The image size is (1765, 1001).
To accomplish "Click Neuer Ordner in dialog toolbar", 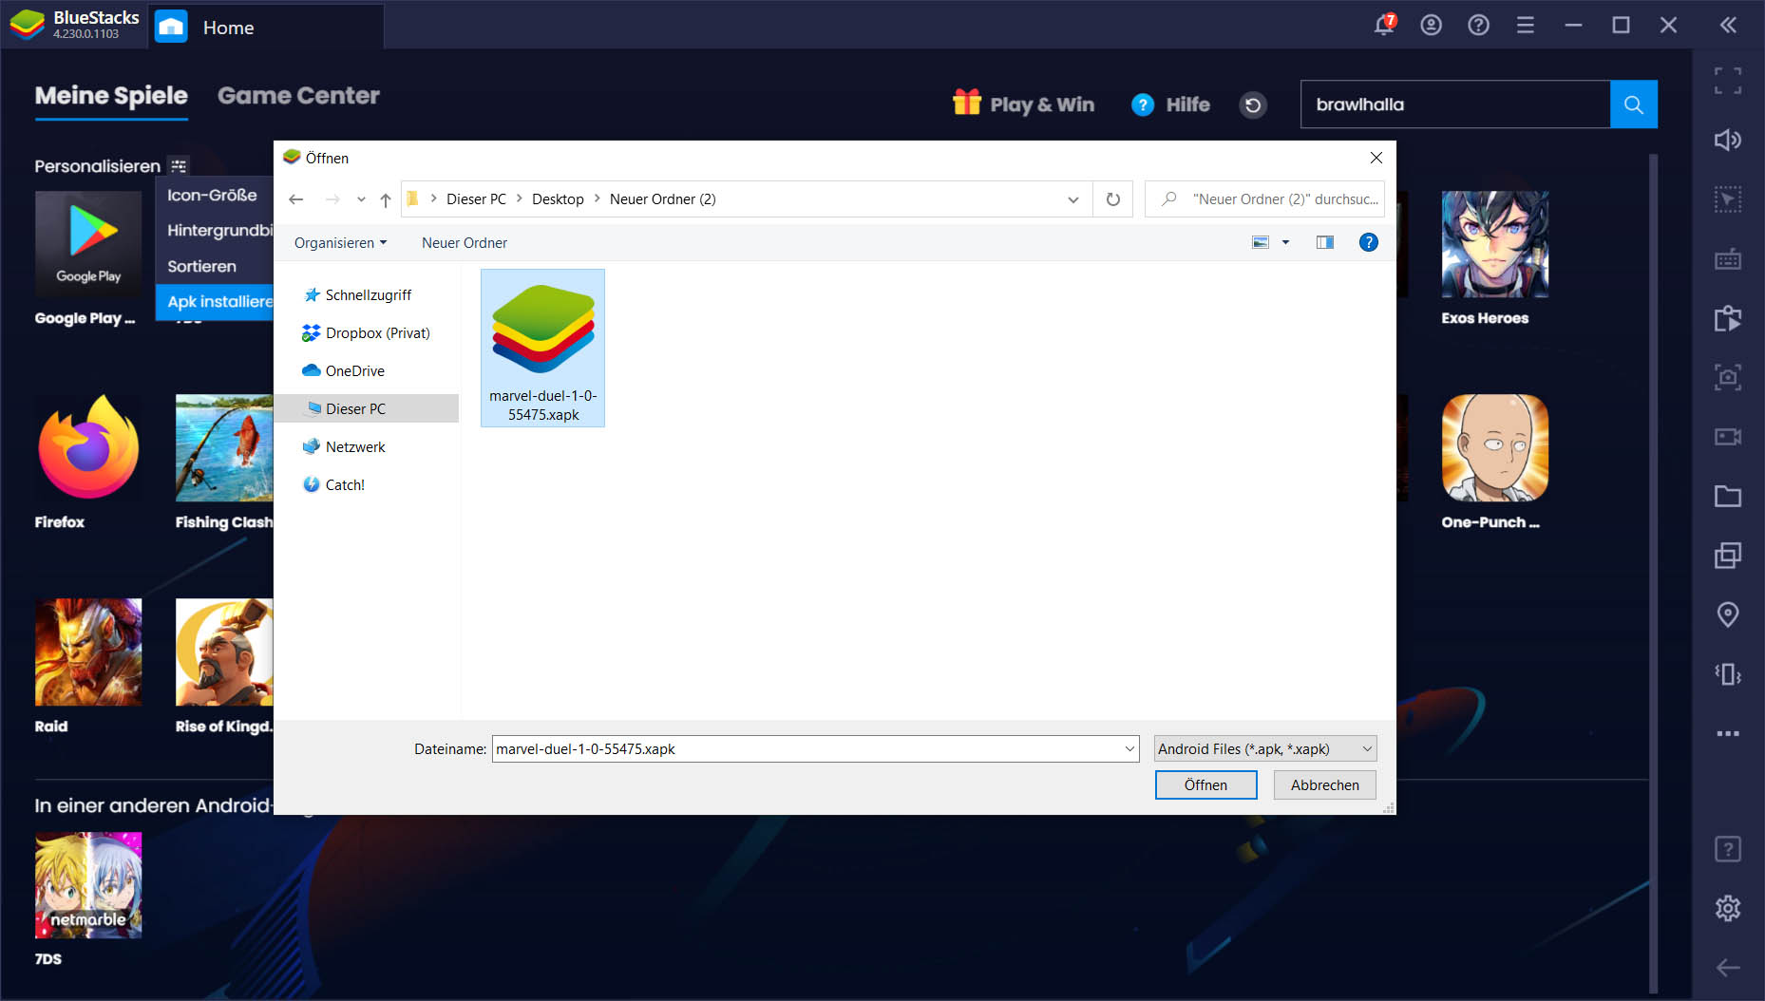I will pos(465,243).
